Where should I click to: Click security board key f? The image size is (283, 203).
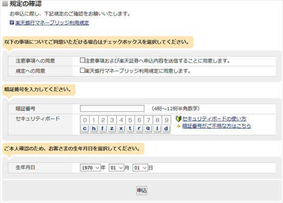pos(103,129)
